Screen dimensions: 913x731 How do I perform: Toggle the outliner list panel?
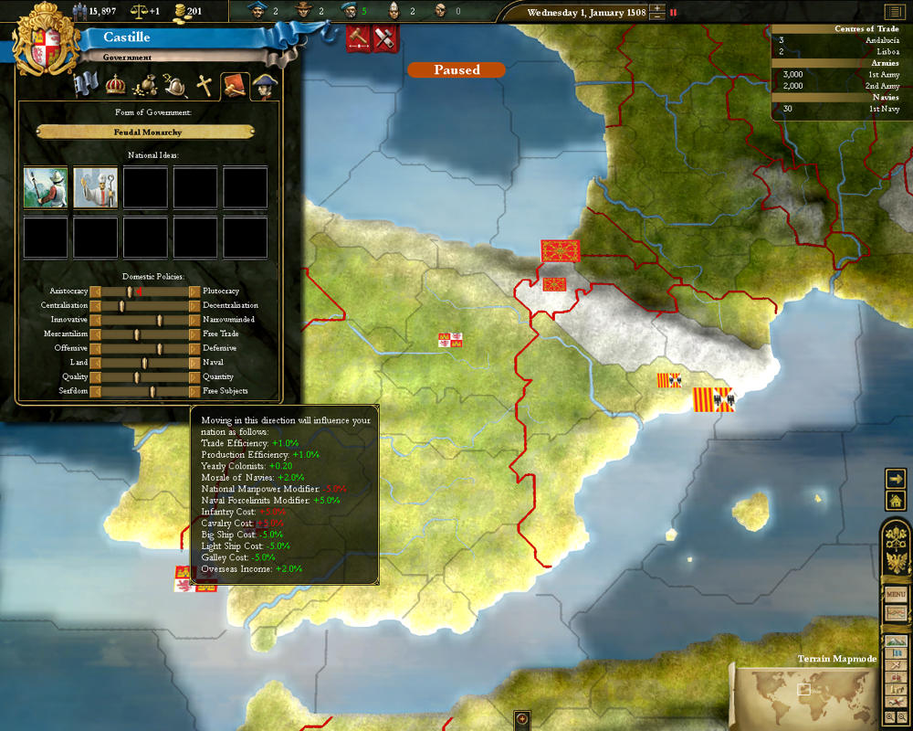coord(892,13)
